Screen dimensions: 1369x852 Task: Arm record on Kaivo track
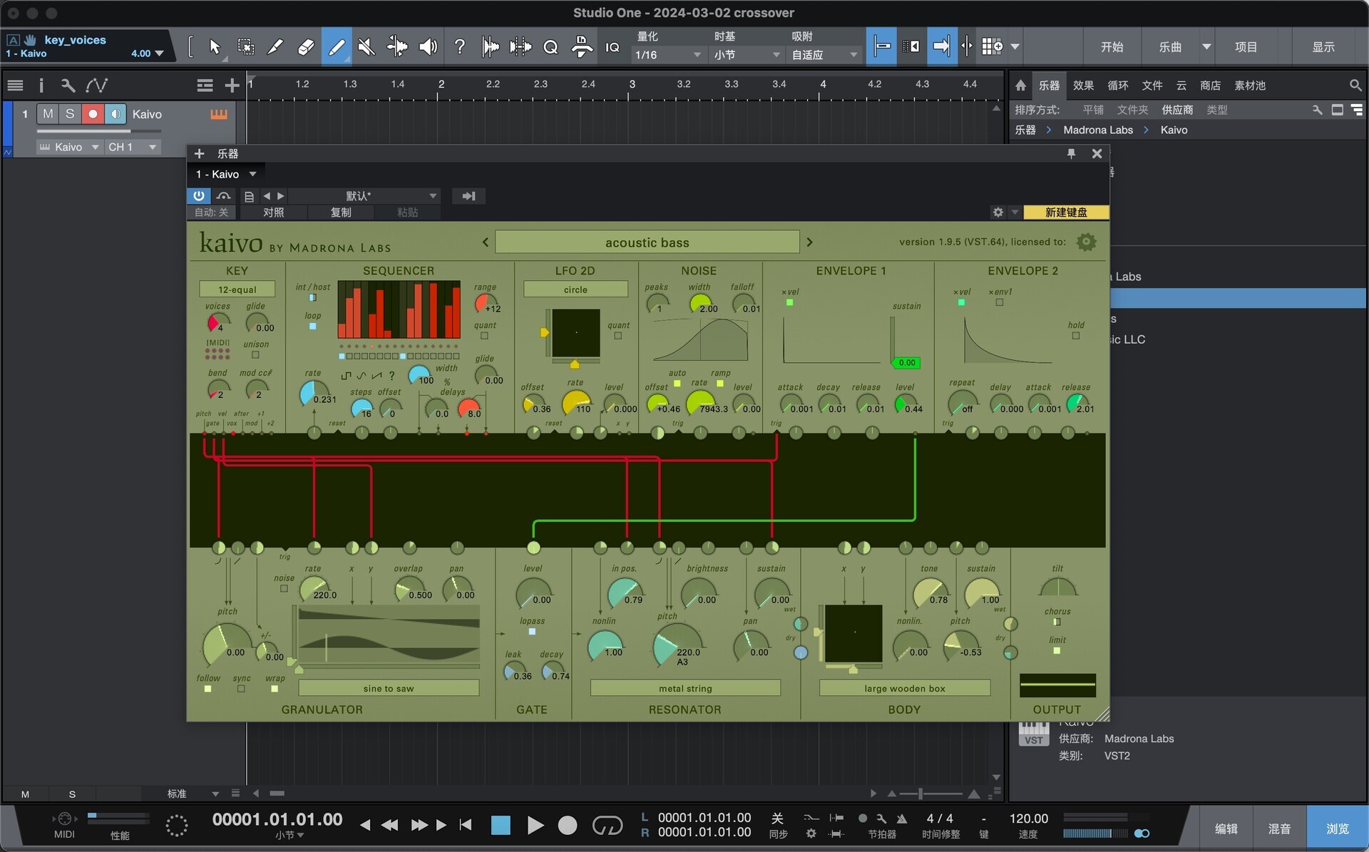93,114
